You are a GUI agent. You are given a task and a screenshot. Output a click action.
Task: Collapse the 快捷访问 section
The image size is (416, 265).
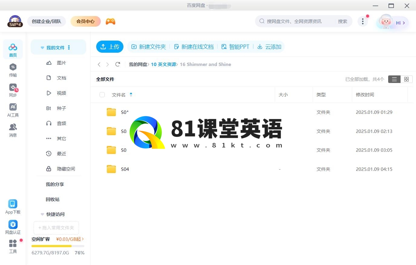[x=42, y=214]
